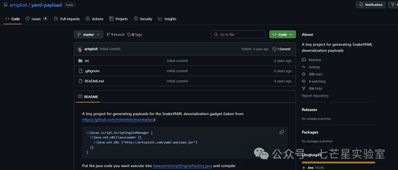Follow the mbechler/marshalsec GitHub link

pos(118,119)
